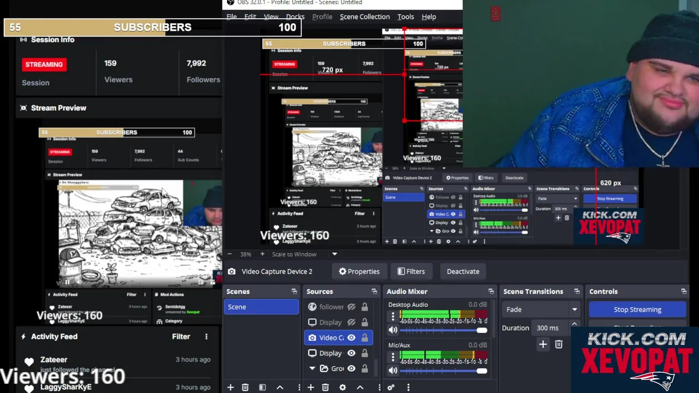
Task: Click Filter in the Activity Feed header
Action: tap(181, 337)
